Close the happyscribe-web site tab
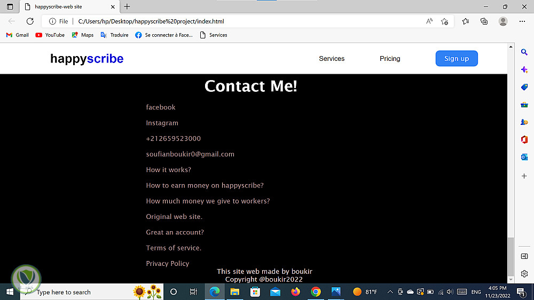 coord(113,6)
